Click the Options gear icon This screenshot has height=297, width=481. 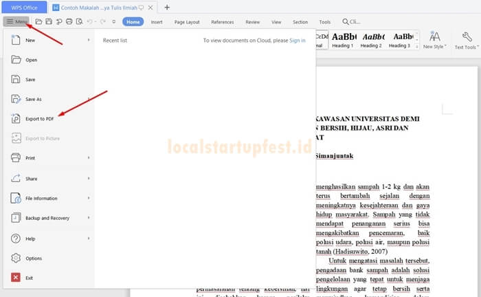pyautogui.click(x=16, y=258)
